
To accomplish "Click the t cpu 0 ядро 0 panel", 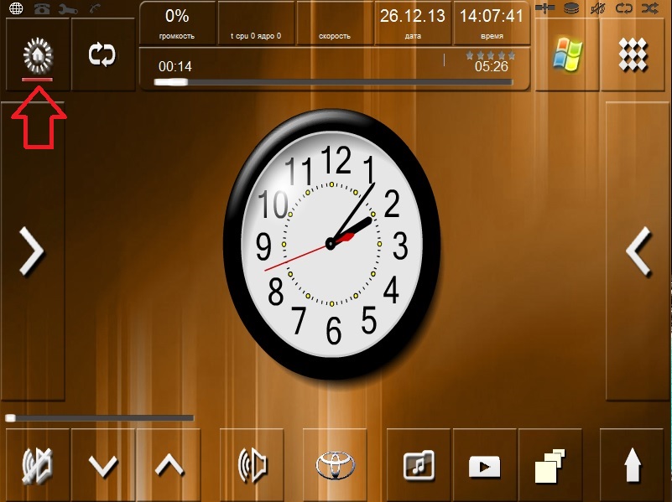I will pos(256,23).
